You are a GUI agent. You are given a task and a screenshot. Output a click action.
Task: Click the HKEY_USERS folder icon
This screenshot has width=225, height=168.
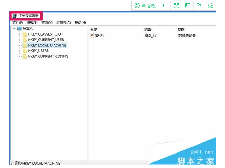point(25,51)
